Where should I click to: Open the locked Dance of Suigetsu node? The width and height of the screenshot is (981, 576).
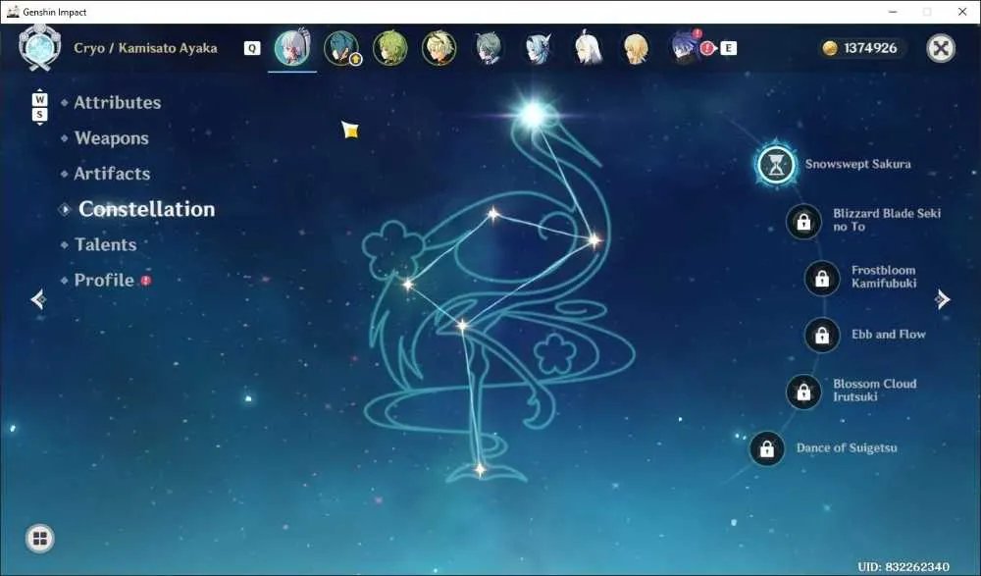point(766,448)
